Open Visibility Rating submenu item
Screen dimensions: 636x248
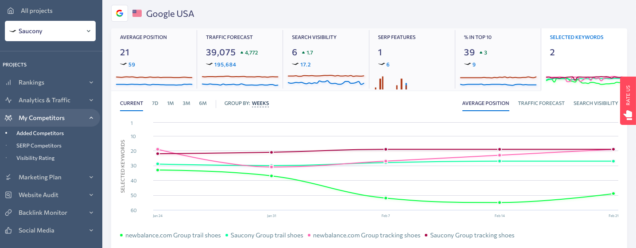click(x=35, y=158)
